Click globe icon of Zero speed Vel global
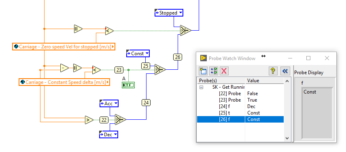 (x=16, y=47)
